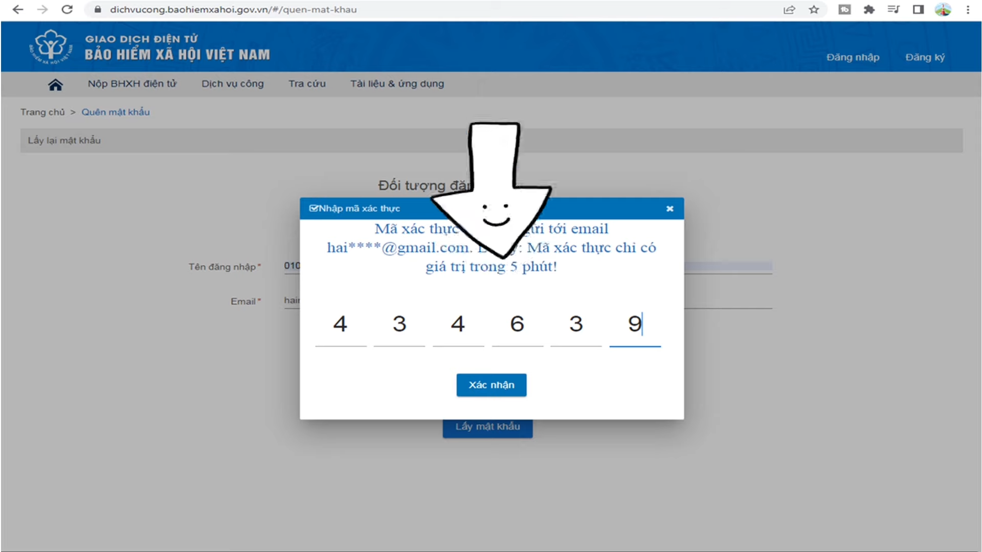Viewport: 982px width, 552px height.
Task: Click the share page icon
Action: tap(789, 10)
